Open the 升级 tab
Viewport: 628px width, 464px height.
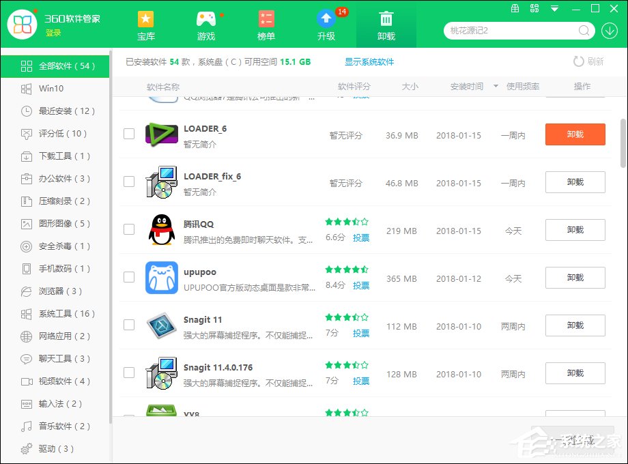coord(326,25)
